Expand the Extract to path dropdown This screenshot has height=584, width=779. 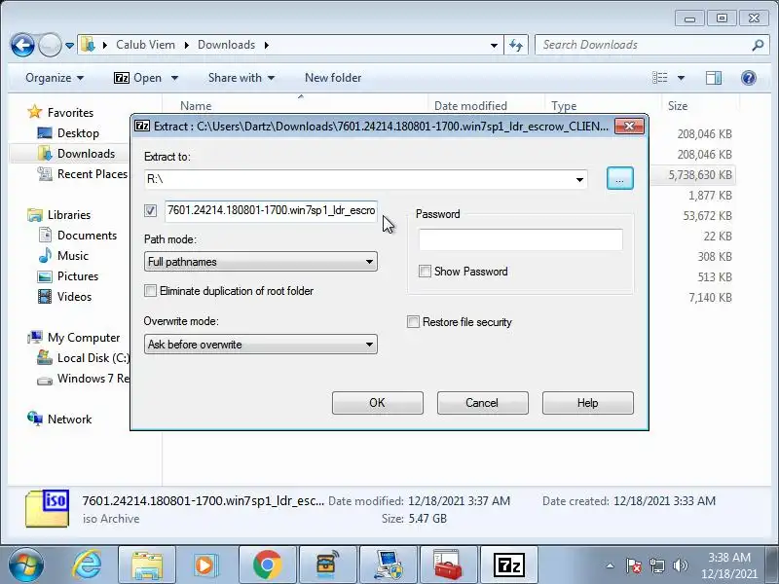579,179
